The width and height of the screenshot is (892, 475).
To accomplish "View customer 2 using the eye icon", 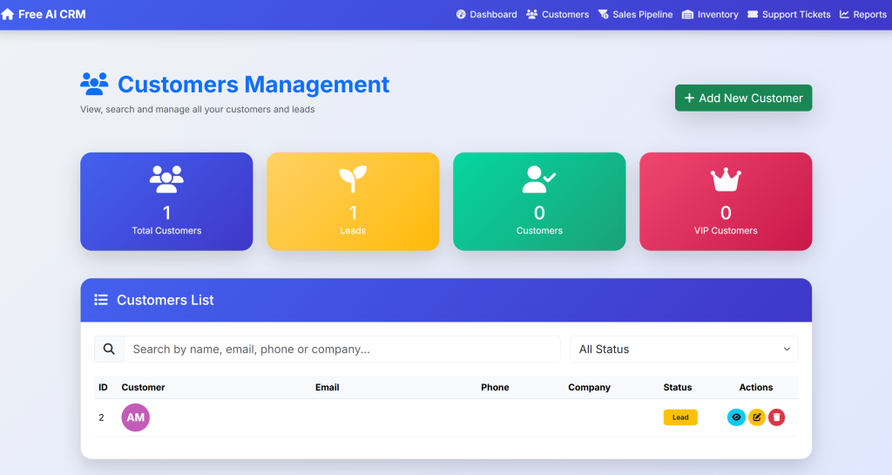I will 736,417.
